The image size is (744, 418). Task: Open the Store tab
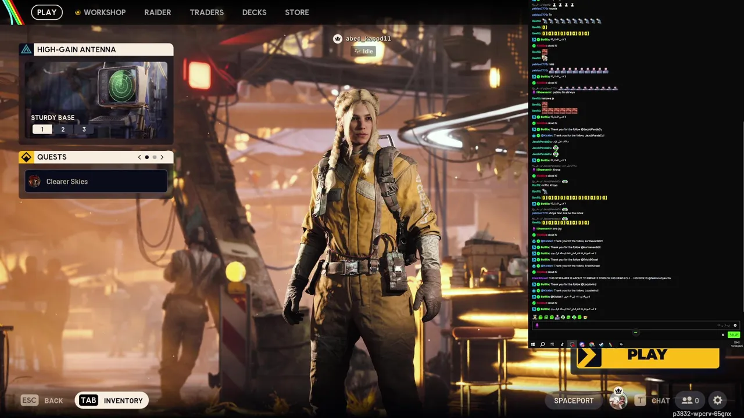click(x=297, y=12)
